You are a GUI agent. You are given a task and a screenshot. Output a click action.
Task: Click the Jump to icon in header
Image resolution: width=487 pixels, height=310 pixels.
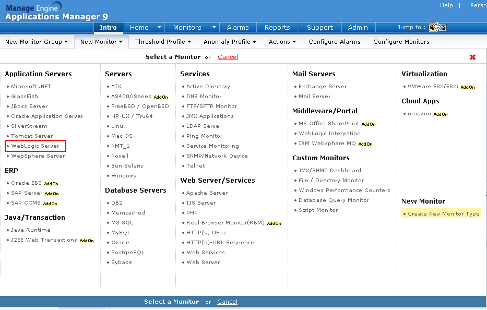click(437, 27)
